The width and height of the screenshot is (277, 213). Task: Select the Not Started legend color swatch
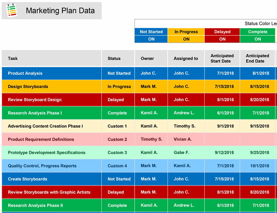[x=151, y=32]
